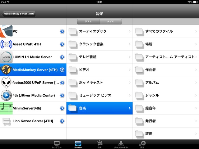Image resolution: width=199 pixels, height=149 pixels.
Task: Open the アーティスト folder icon
Action: pyautogui.click(x=139, y=57)
